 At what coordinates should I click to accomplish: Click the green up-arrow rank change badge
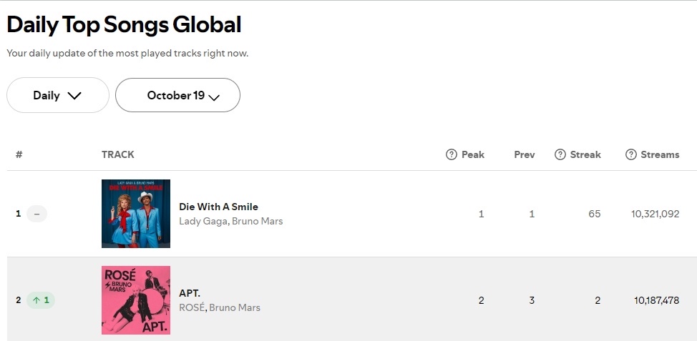(41, 300)
